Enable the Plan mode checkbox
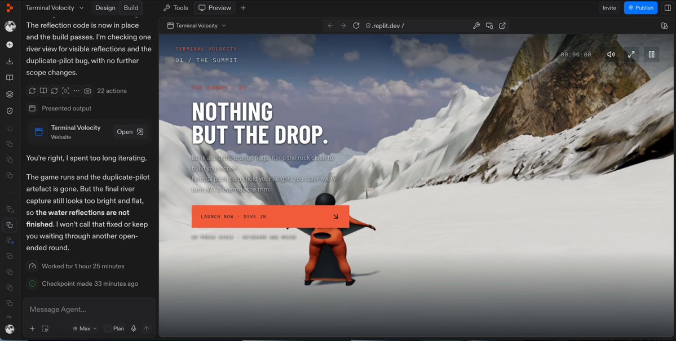Image resolution: width=676 pixels, height=341 pixels. (x=108, y=329)
